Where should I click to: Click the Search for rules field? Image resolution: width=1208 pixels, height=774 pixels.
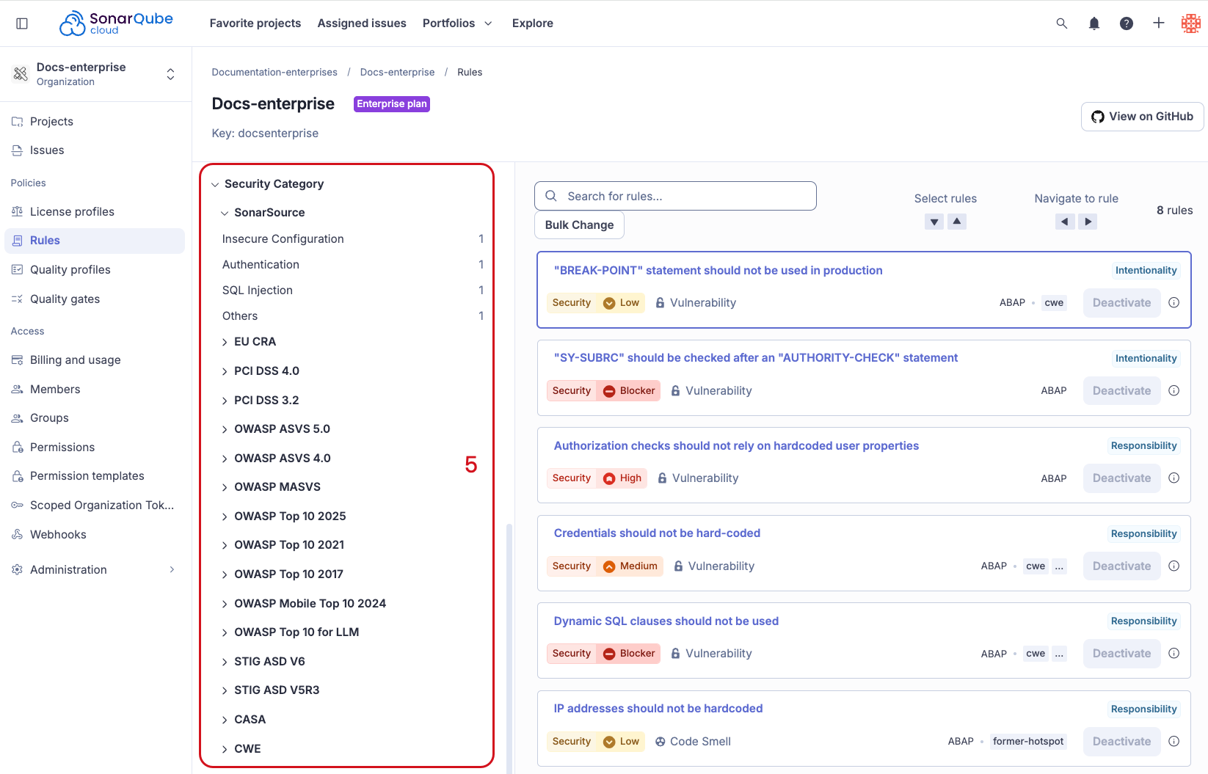coord(675,197)
